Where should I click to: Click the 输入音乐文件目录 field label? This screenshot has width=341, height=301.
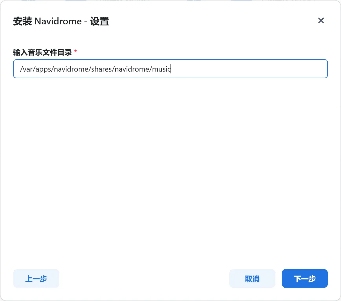coord(42,52)
